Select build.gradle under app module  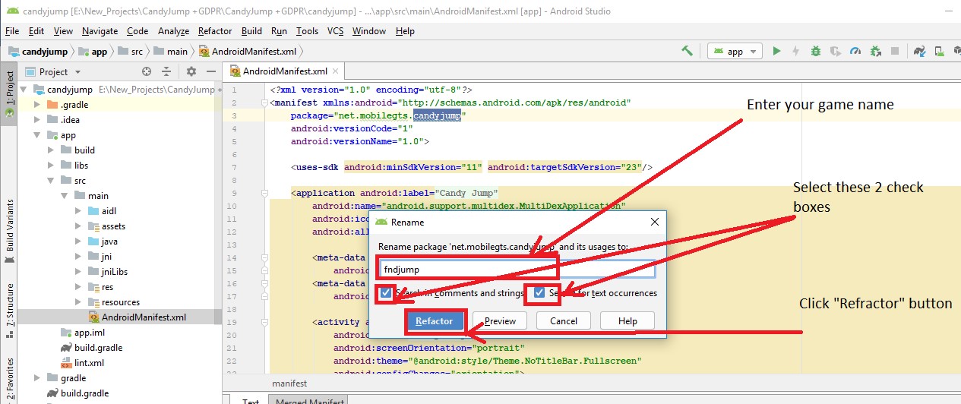(93, 348)
